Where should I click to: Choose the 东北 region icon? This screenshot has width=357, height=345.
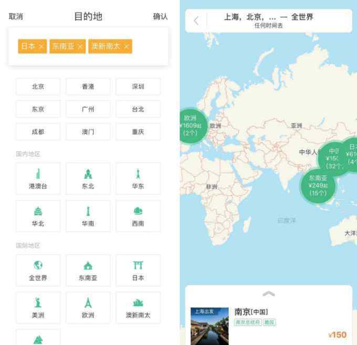[88, 174]
